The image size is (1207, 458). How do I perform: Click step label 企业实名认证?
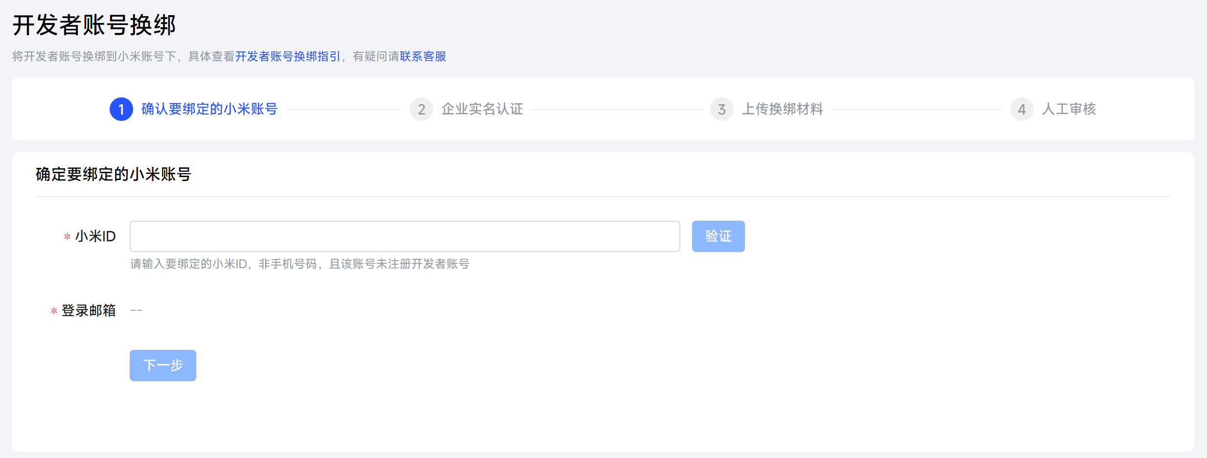(x=482, y=109)
